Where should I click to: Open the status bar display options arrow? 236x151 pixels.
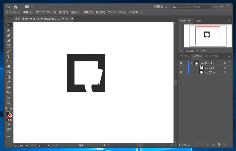coord(105,145)
